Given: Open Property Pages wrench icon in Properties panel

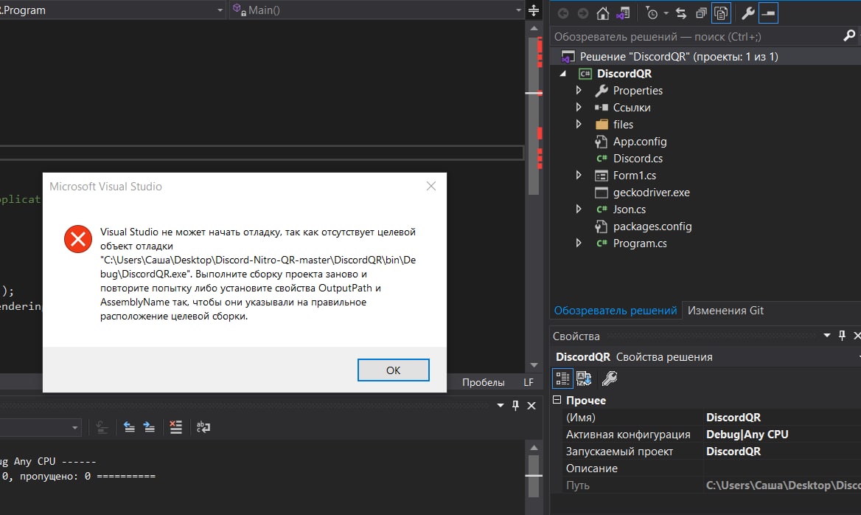Looking at the screenshot, I should click(x=610, y=379).
